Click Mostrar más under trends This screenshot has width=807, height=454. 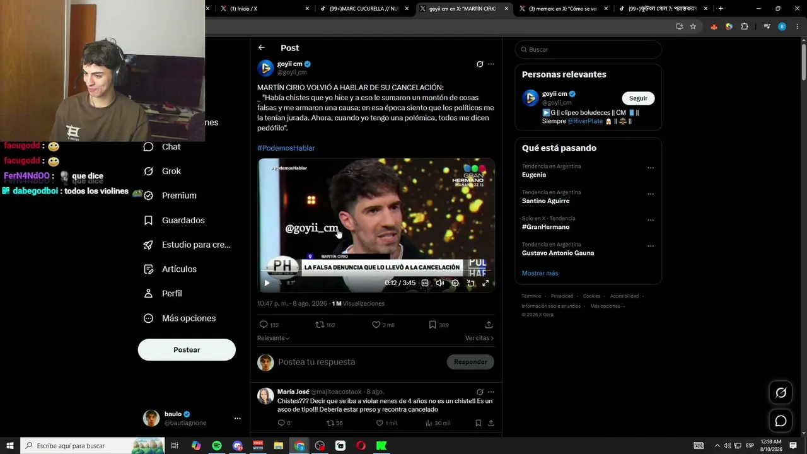click(x=540, y=273)
